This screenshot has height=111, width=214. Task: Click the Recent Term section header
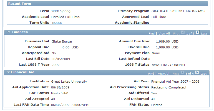click(107, 4)
